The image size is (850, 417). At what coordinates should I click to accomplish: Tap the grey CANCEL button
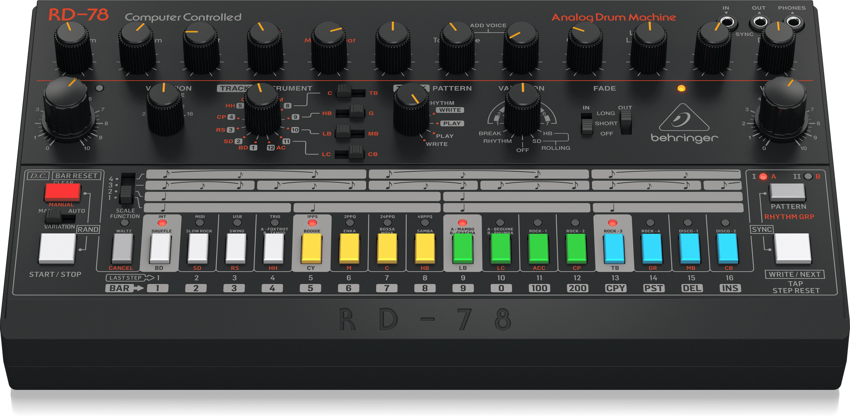pos(122,249)
